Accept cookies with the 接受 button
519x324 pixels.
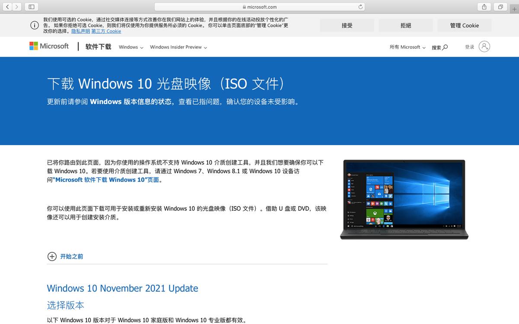[347, 25]
